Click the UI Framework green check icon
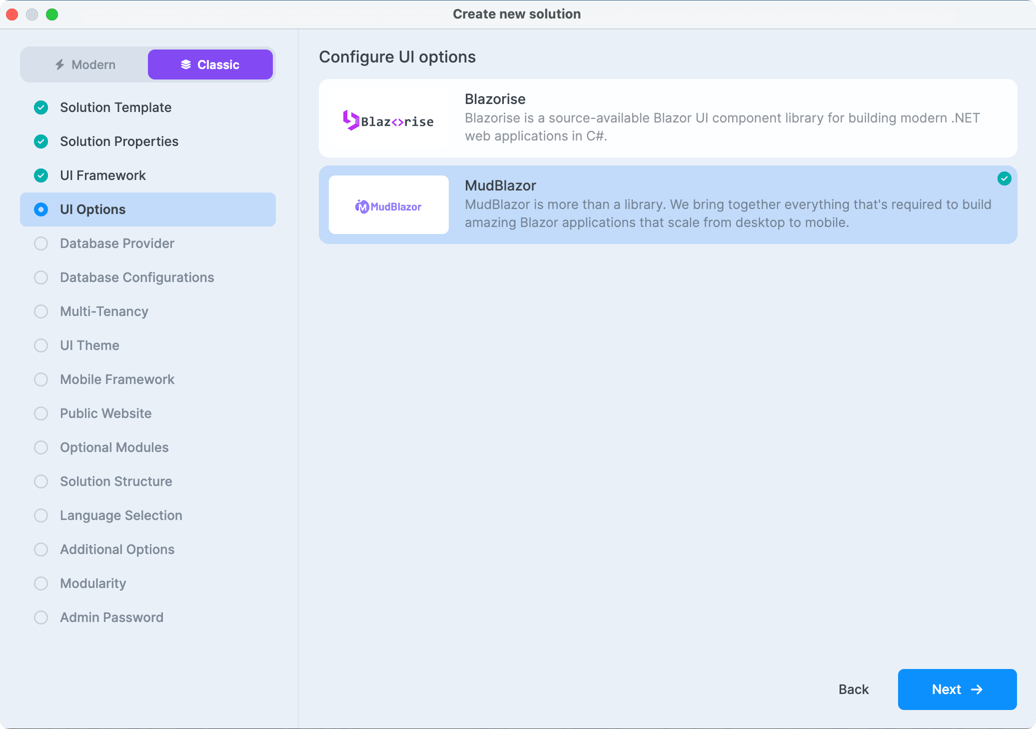The height and width of the screenshot is (729, 1036). (41, 175)
